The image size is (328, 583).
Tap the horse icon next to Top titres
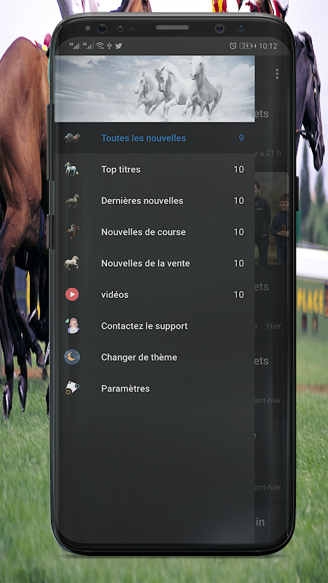[x=71, y=169]
